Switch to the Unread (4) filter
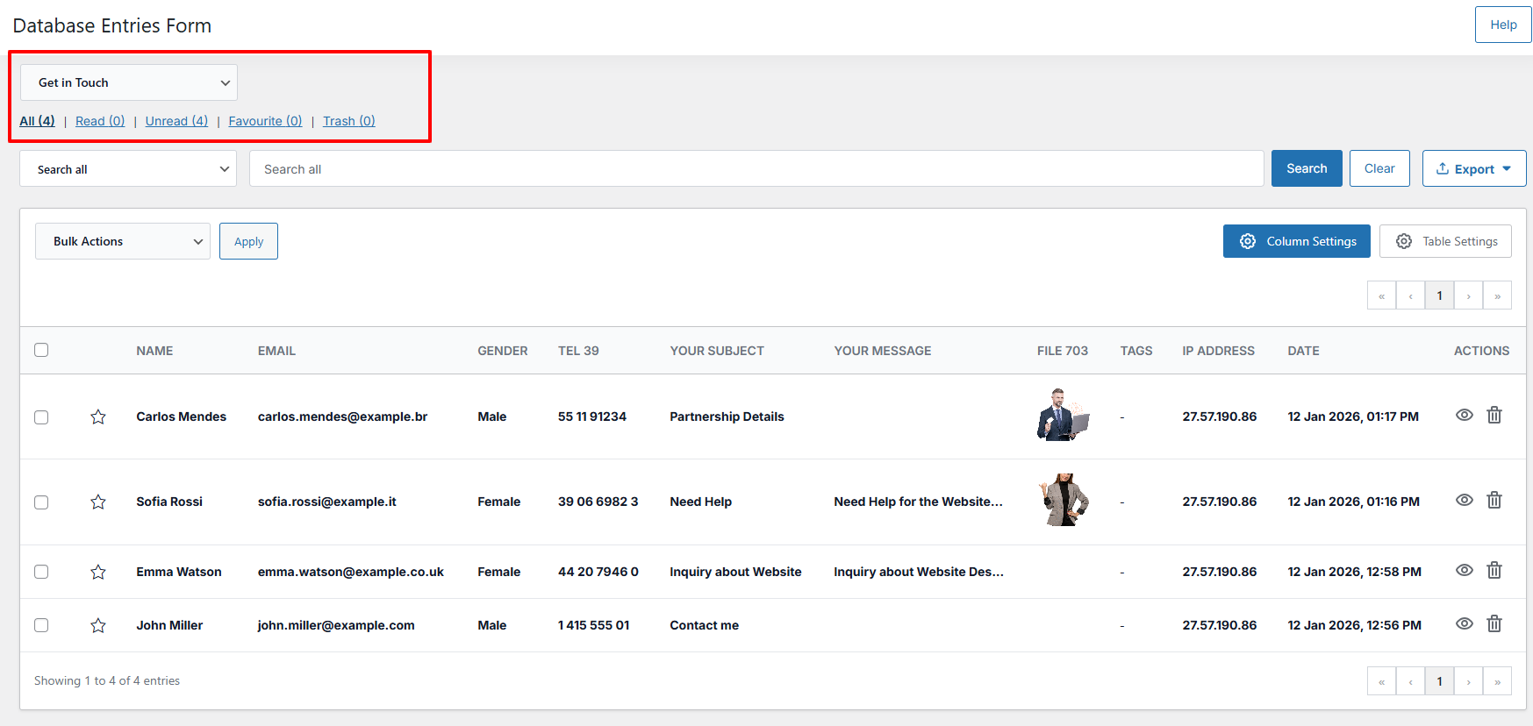 pyautogui.click(x=176, y=121)
